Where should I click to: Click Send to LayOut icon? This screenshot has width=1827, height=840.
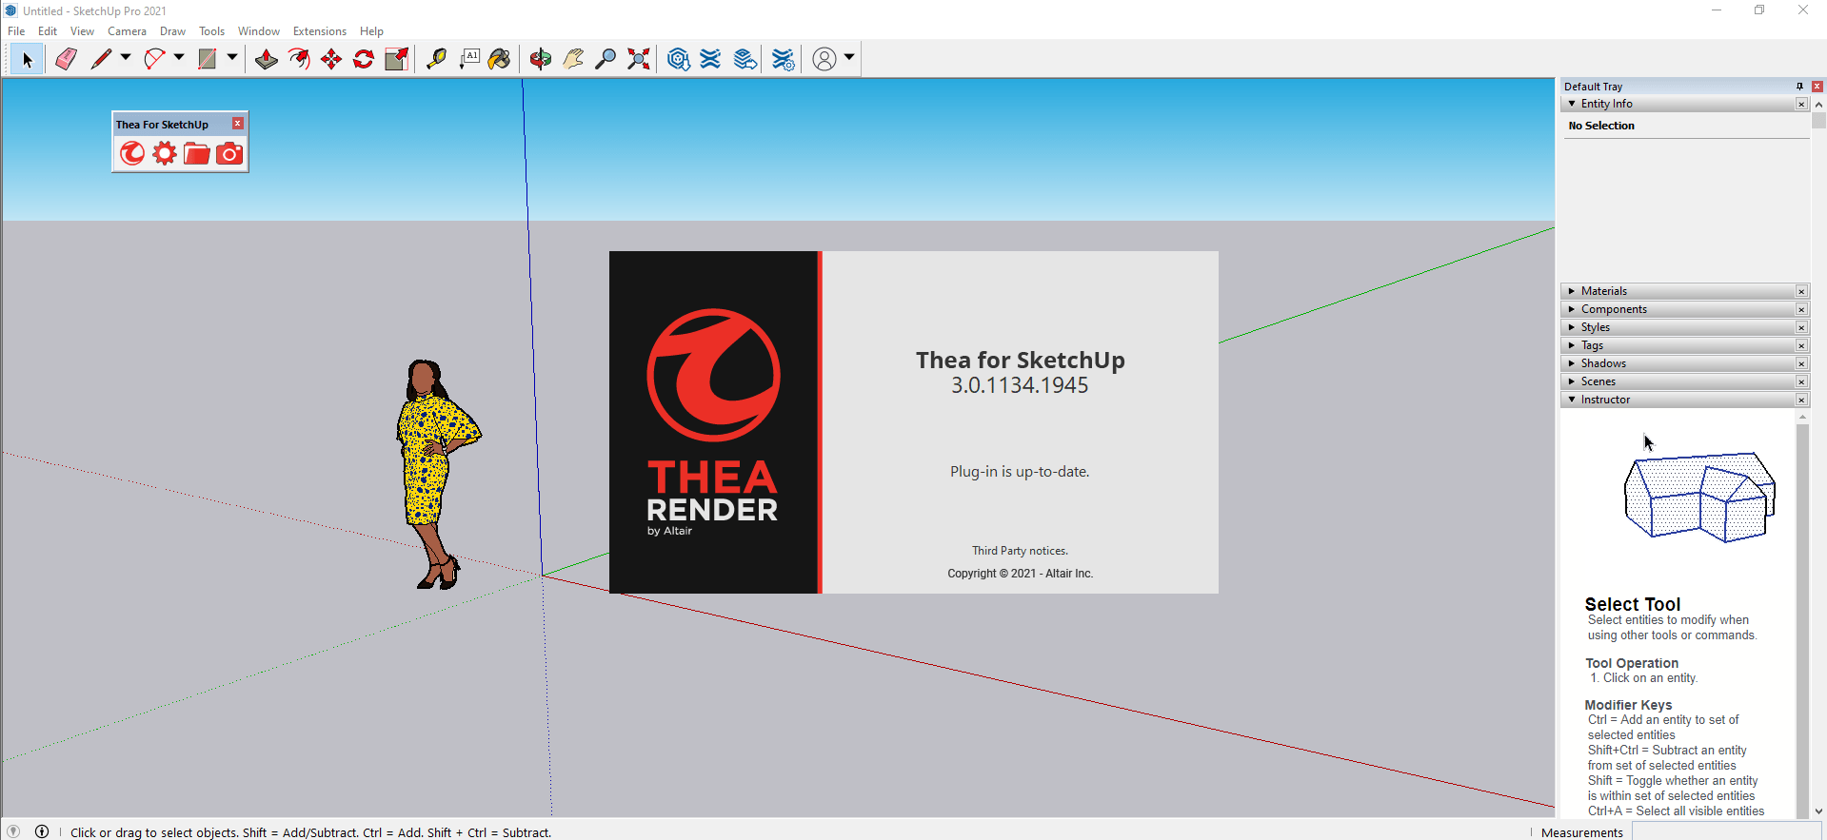tap(745, 59)
